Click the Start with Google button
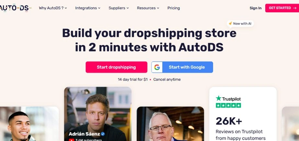Image resolution: width=299 pixels, height=141 pixels. (x=182, y=67)
